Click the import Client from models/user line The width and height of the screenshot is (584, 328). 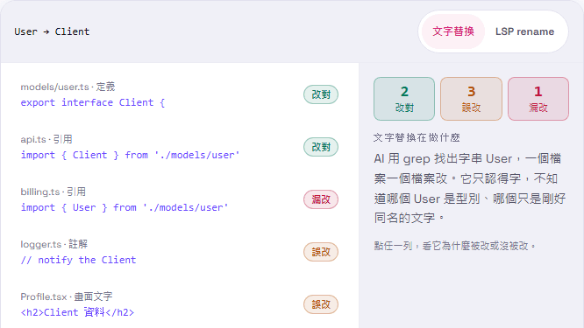pyautogui.click(x=130, y=155)
